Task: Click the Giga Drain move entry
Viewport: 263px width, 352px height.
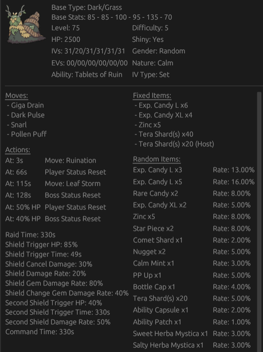Action: click(x=25, y=105)
